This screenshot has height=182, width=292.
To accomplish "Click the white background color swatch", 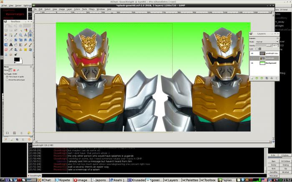I will (x=21, y=62).
